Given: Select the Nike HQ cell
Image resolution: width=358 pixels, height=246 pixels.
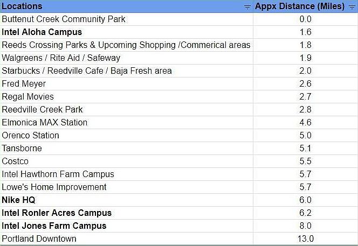Looking at the screenshot, I should point(19,200).
